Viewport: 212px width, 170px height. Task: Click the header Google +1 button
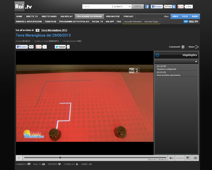tap(181, 7)
